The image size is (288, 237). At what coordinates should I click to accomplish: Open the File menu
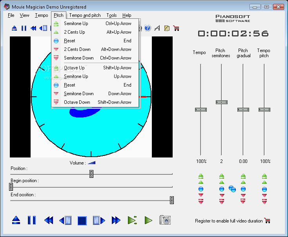coord(11,15)
